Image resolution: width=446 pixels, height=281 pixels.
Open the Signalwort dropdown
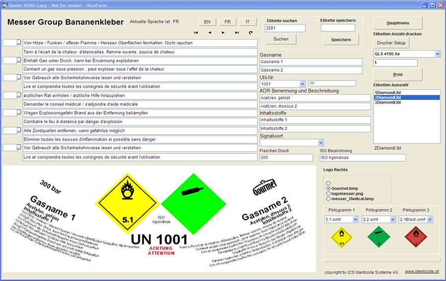[x=321, y=142]
